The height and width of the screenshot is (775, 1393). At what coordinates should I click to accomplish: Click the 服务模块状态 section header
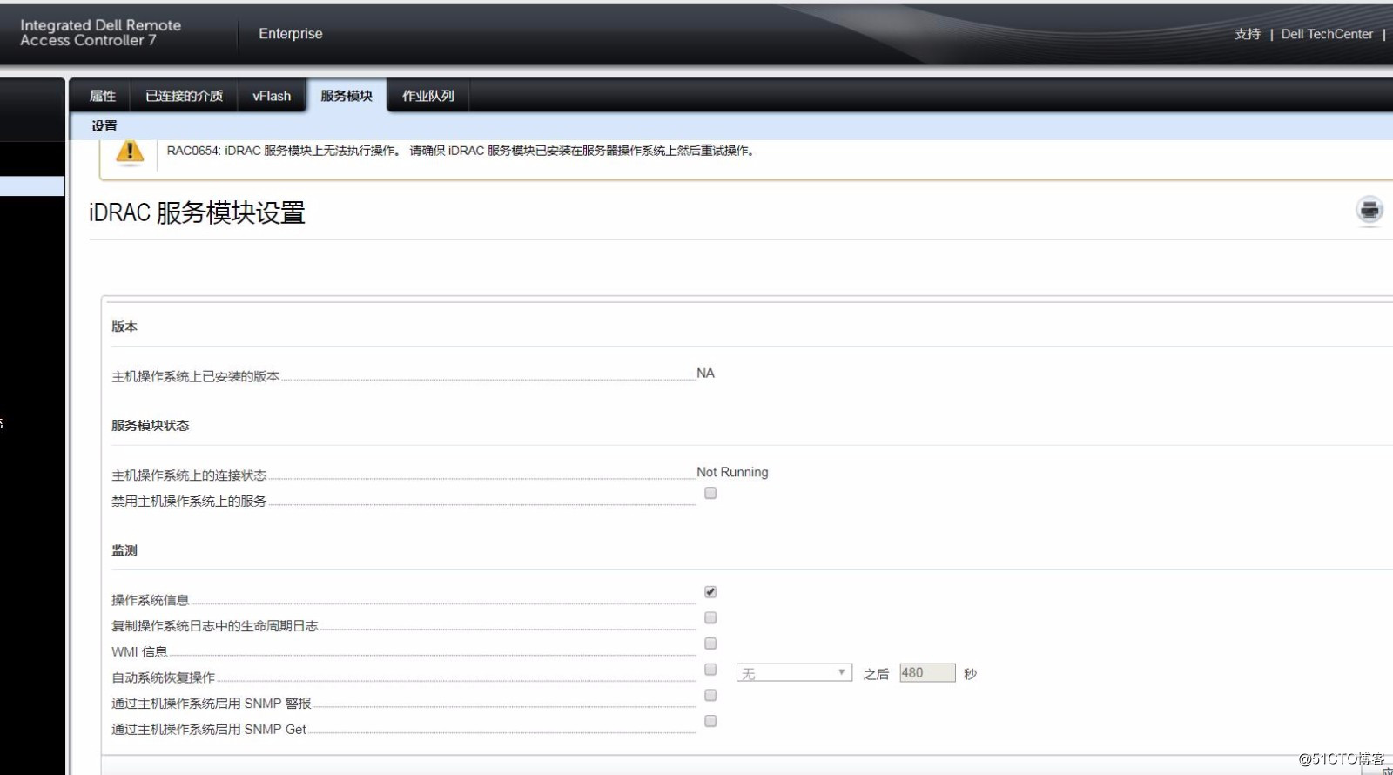point(150,426)
